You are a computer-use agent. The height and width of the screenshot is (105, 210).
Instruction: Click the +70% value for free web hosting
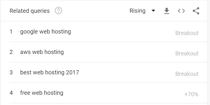(x=191, y=94)
